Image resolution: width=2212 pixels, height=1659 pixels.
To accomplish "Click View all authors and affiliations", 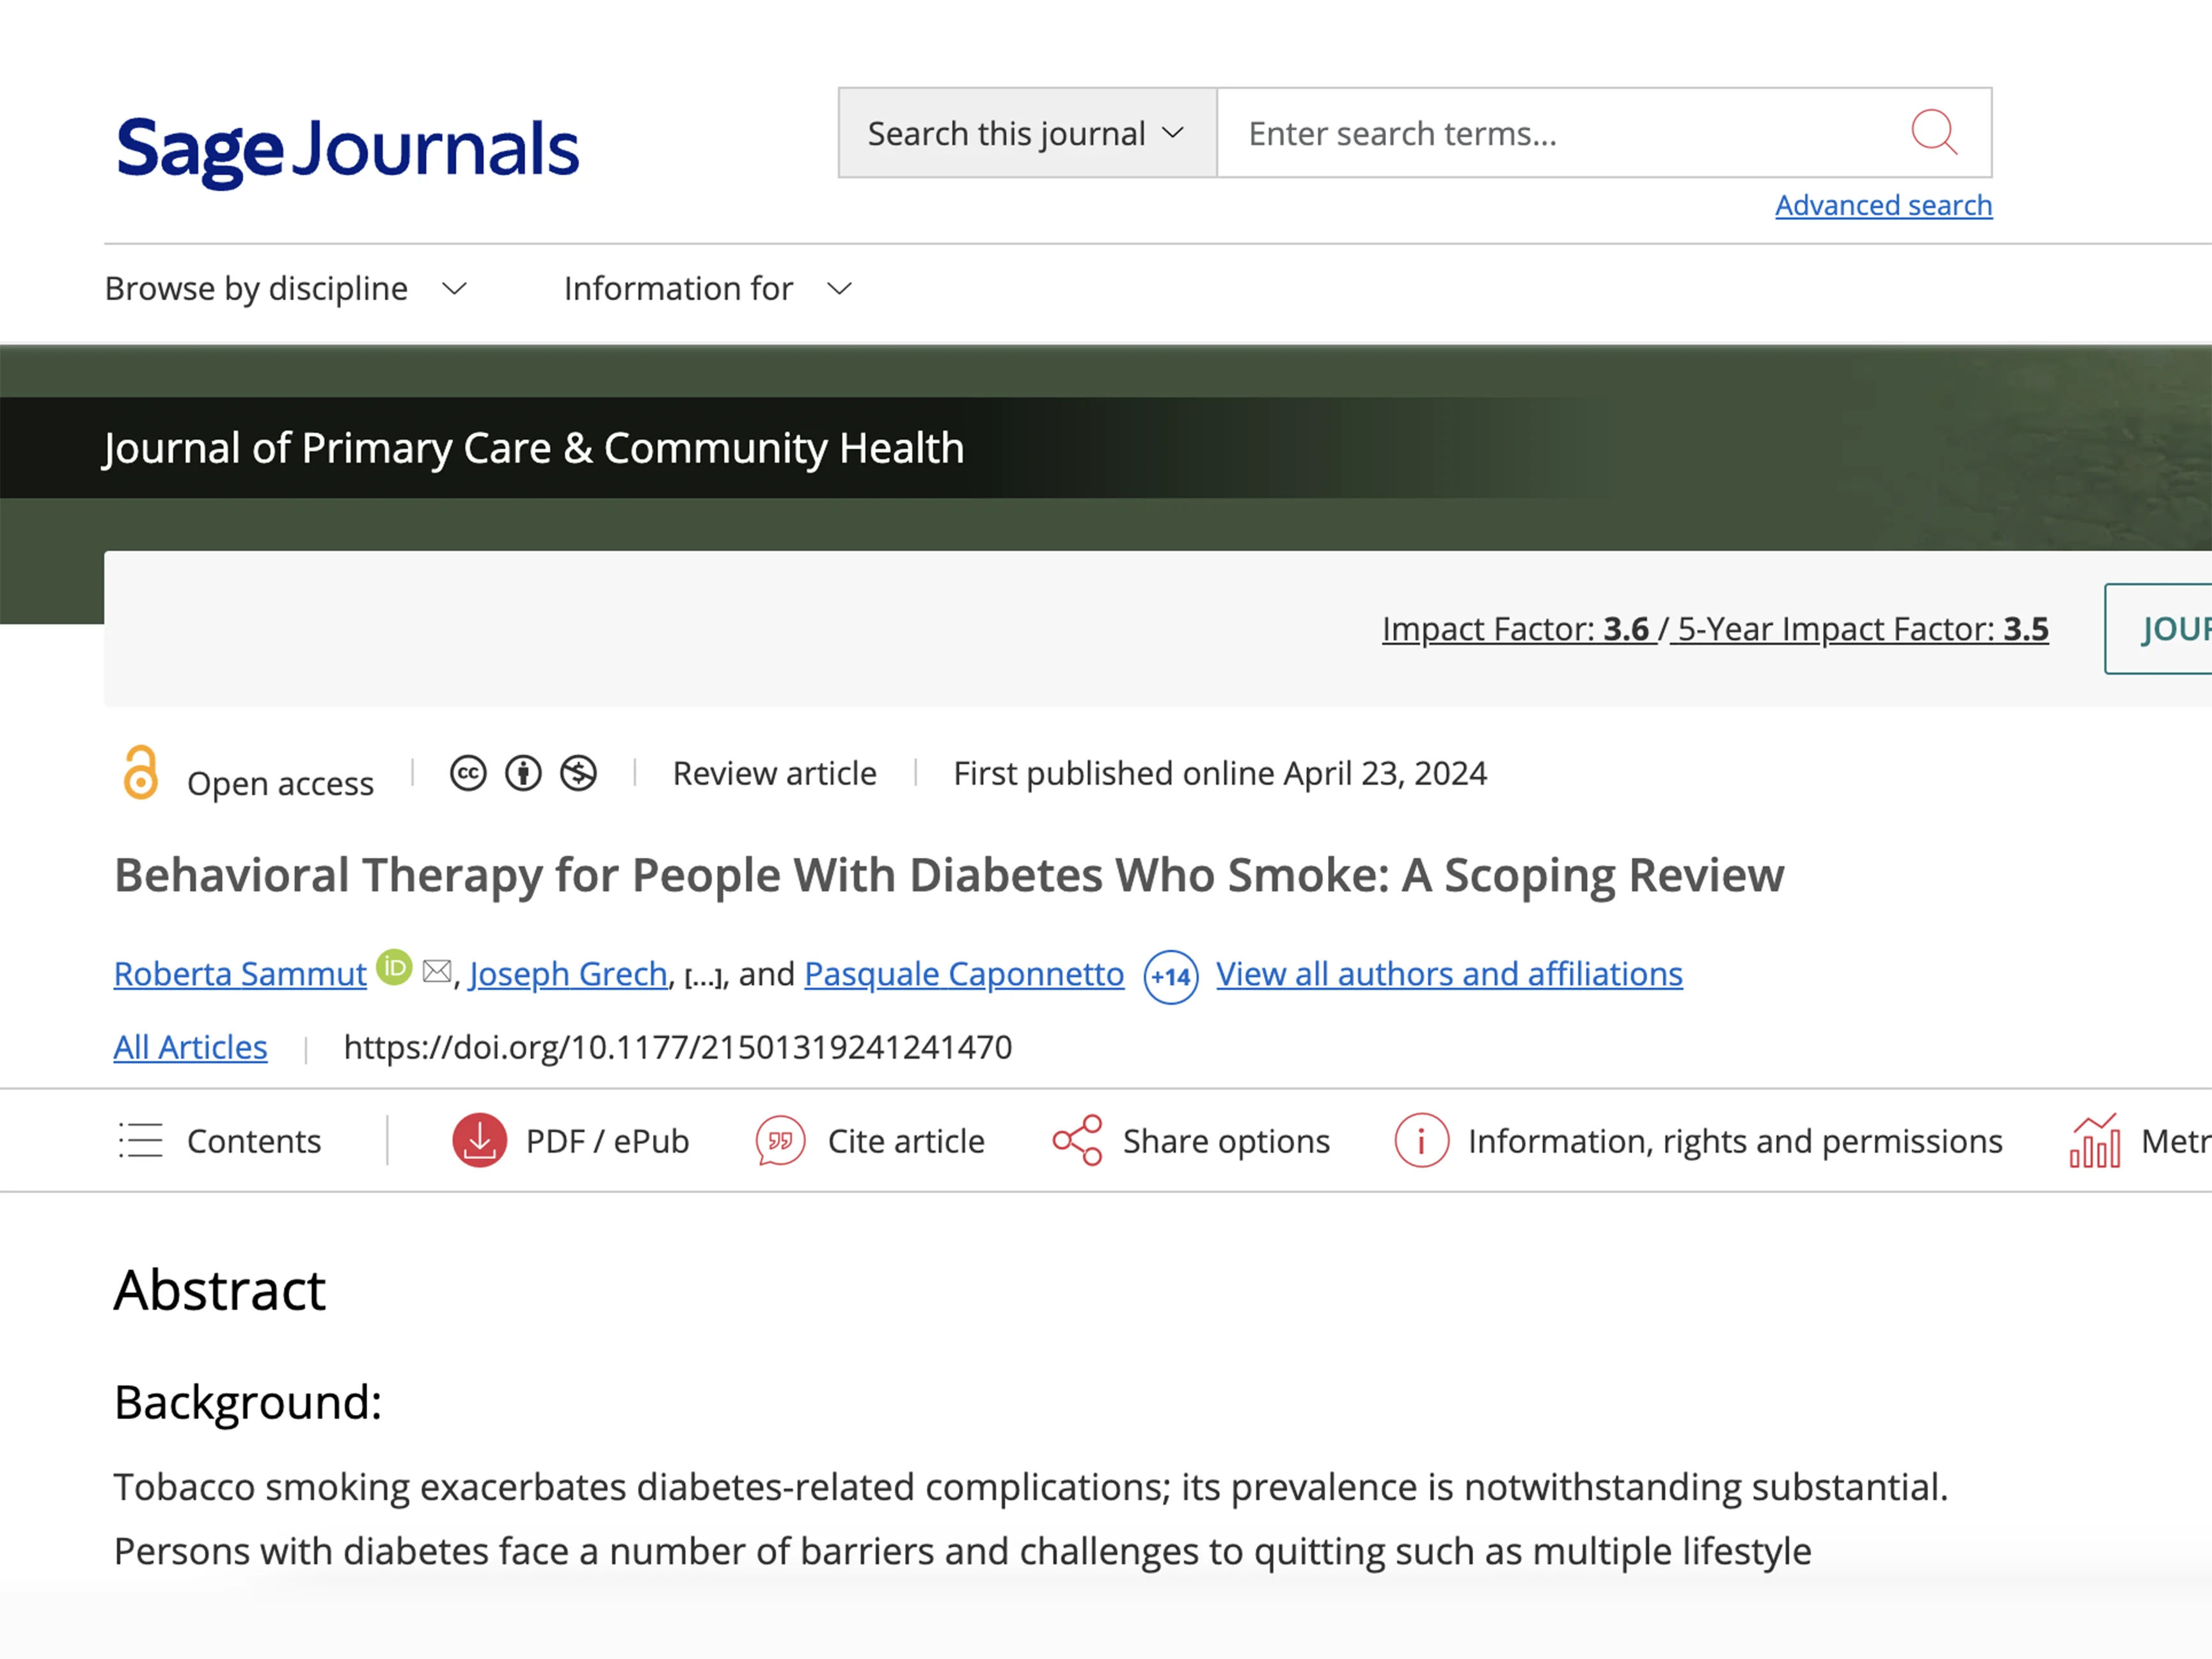I will point(1447,973).
